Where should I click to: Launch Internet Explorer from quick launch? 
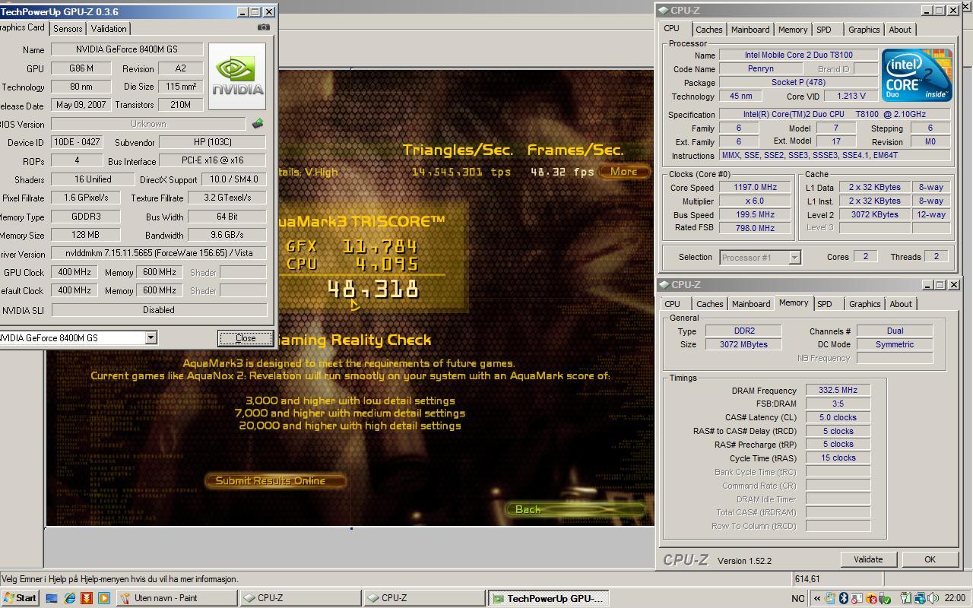tap(69, 598)
